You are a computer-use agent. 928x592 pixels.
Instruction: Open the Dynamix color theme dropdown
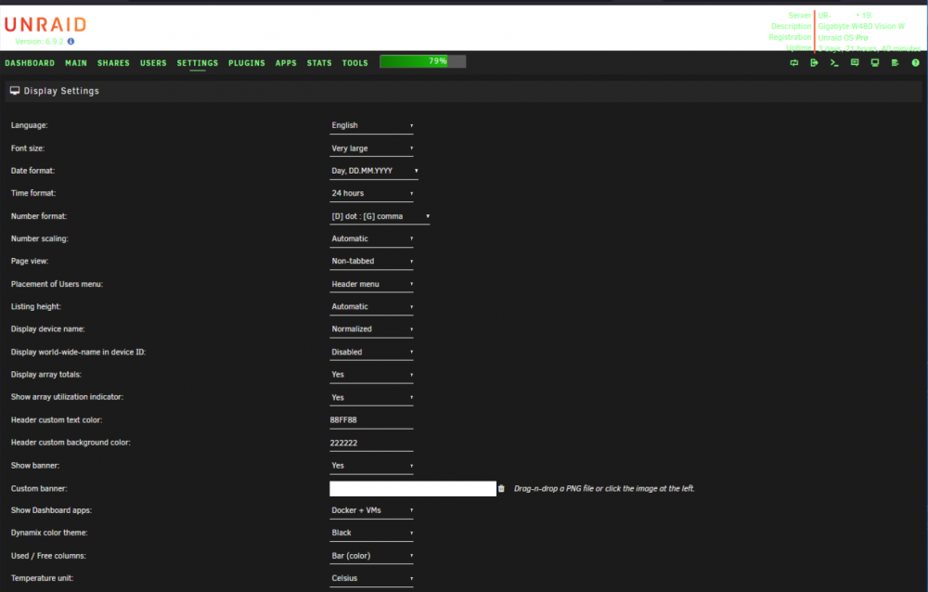coord(372,533)
